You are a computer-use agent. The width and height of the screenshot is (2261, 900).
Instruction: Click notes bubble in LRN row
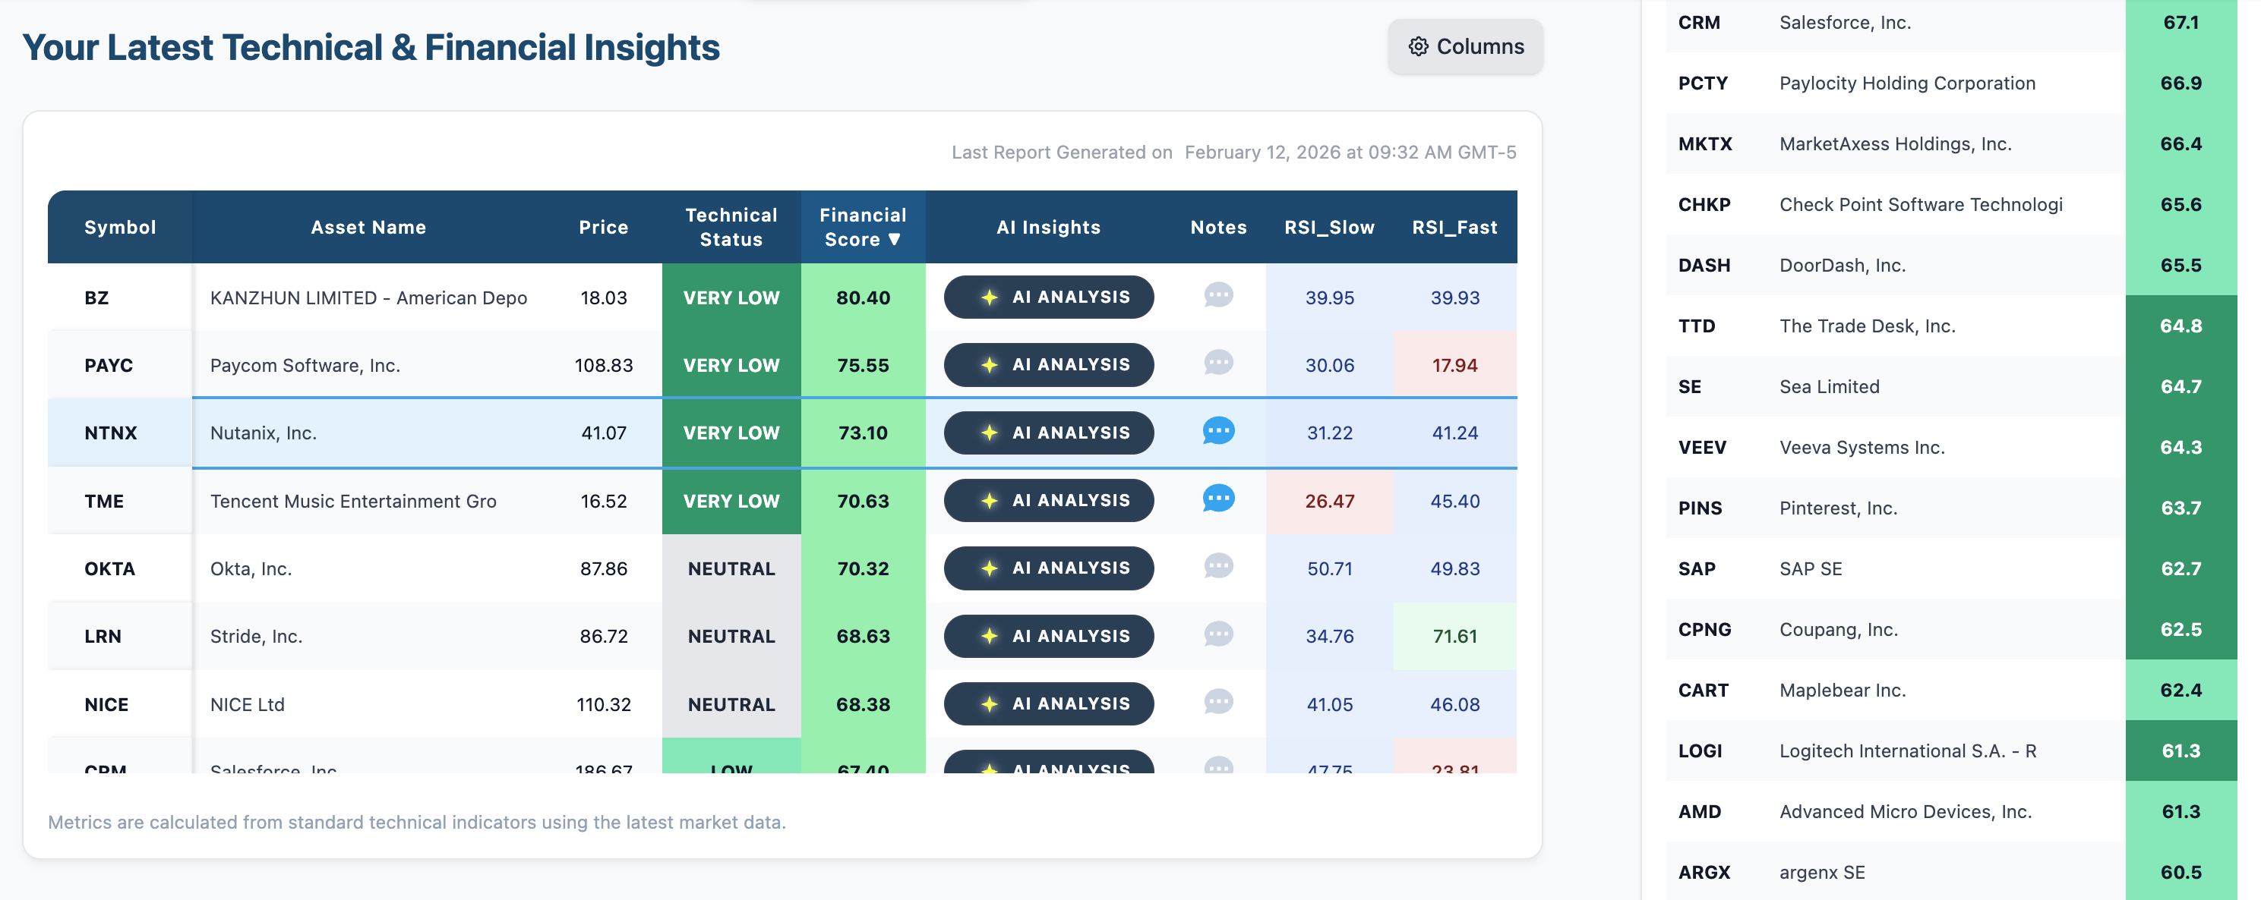click(x=1217, y=634)
